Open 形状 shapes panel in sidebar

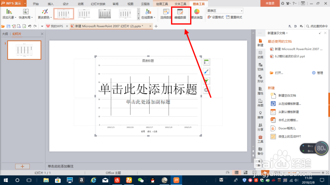(260, 79)
